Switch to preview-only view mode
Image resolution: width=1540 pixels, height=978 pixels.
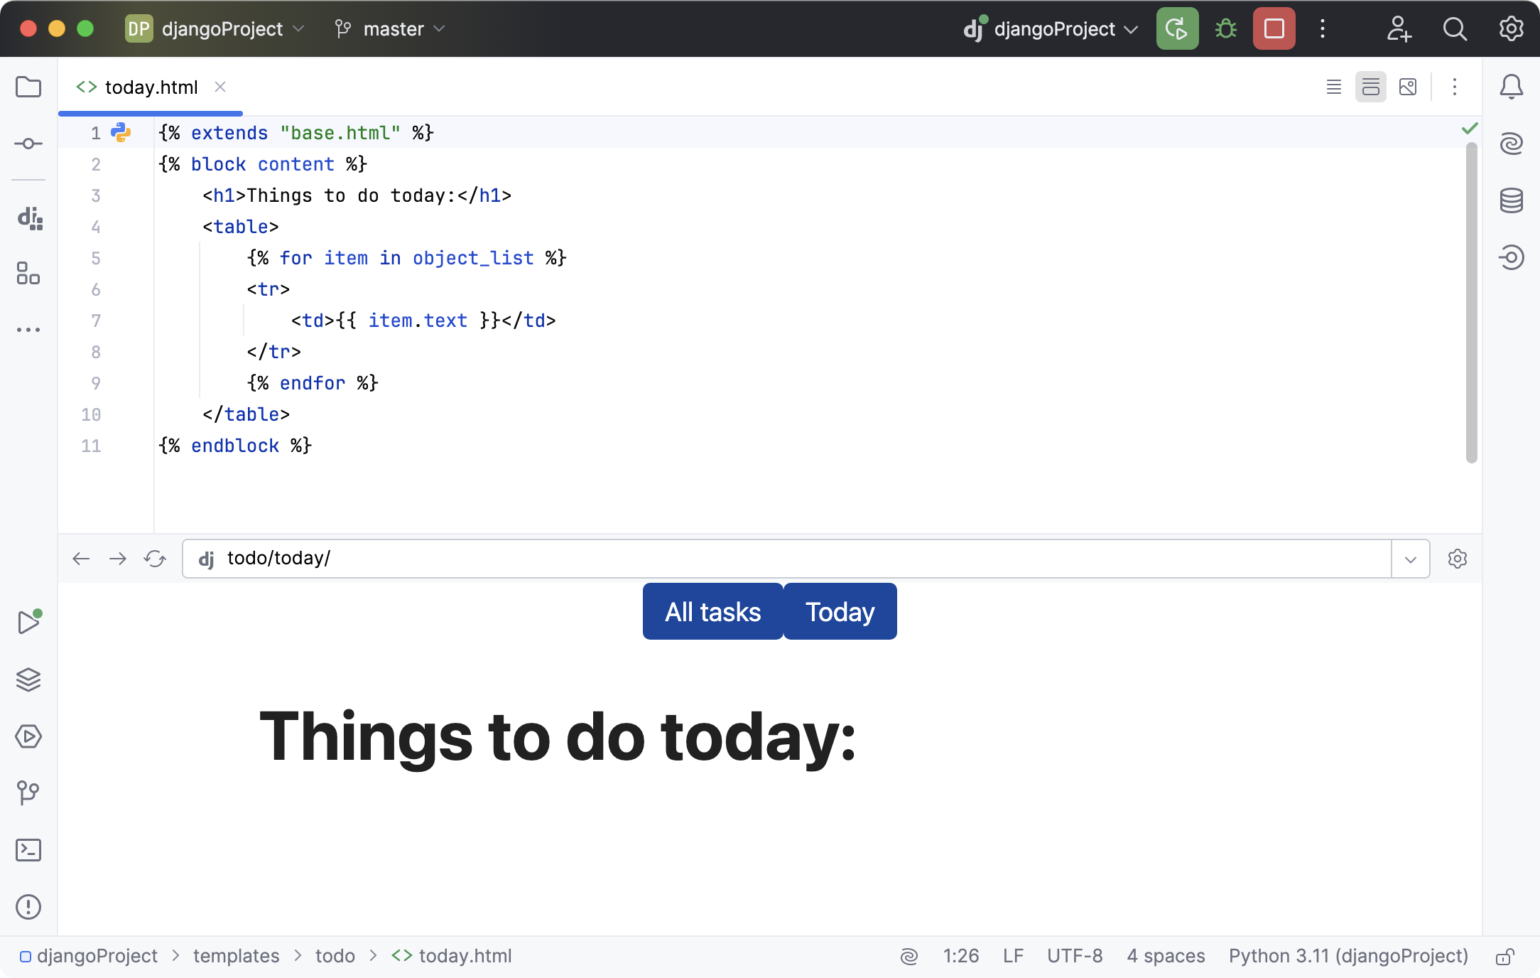pos(1408,87)
